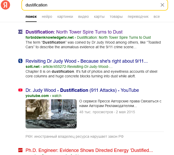The height and width of the screenshot is (155, 174).
Task: Visit the sott.net domain link
Action: [x=33, y=67]
